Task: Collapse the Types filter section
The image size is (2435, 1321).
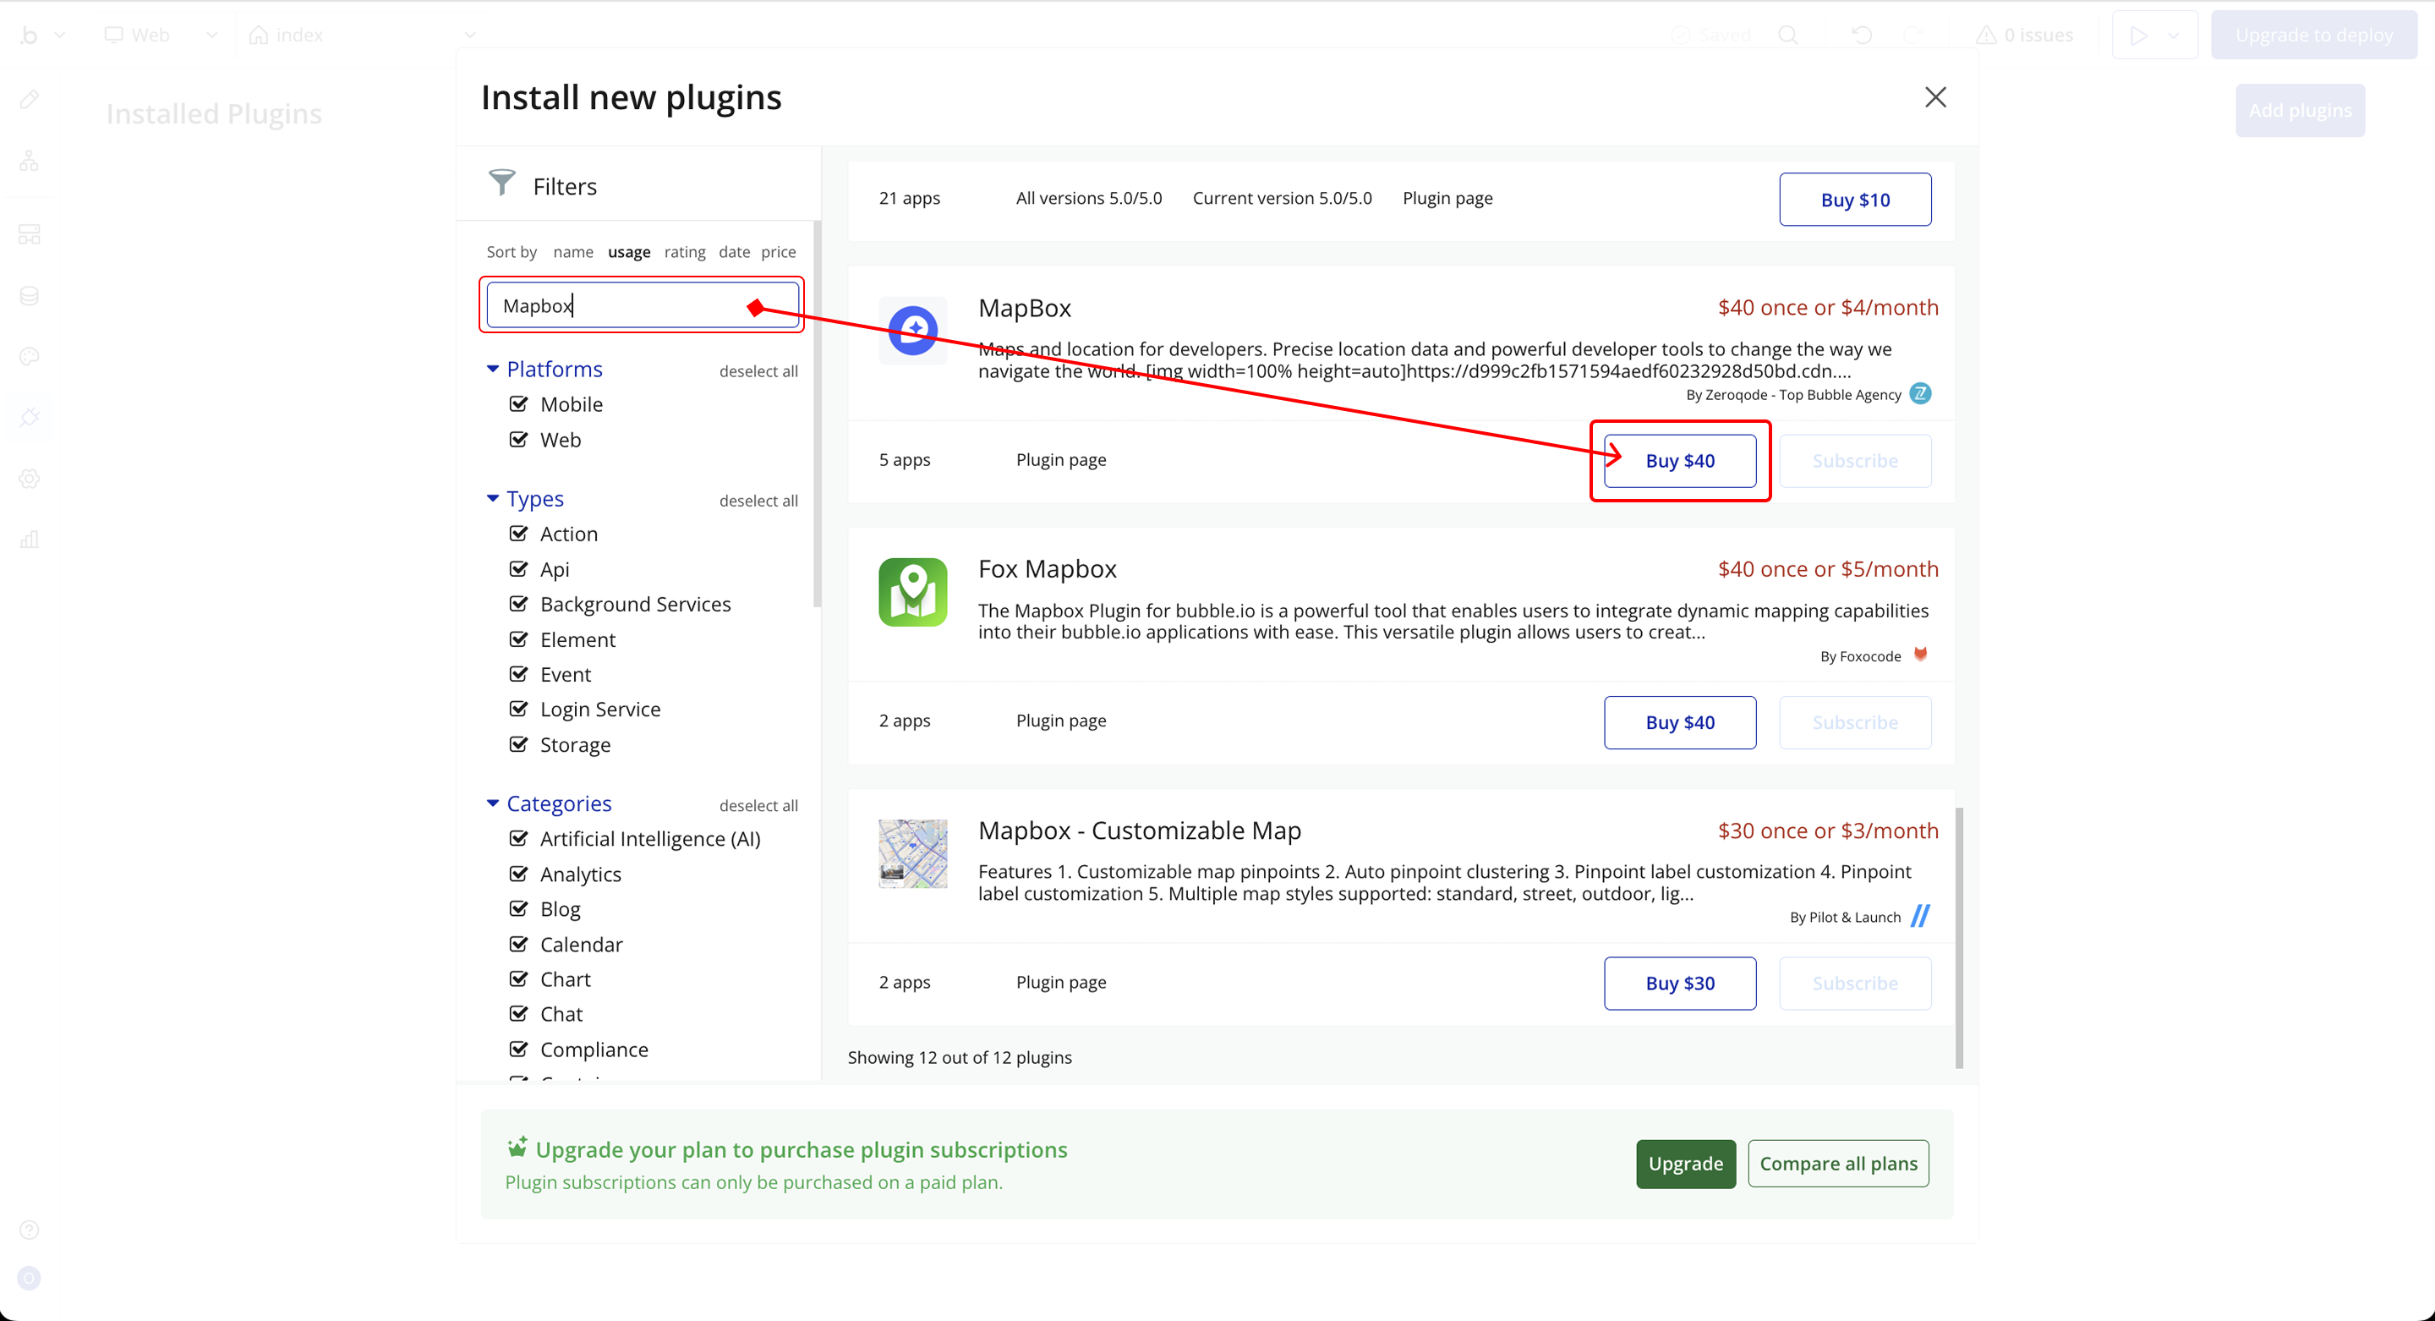Action: (492, 498)
